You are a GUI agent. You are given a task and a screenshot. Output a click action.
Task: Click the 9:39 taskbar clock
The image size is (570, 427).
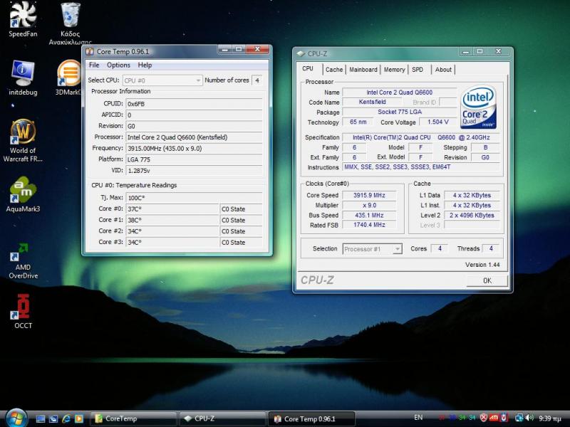549,418
